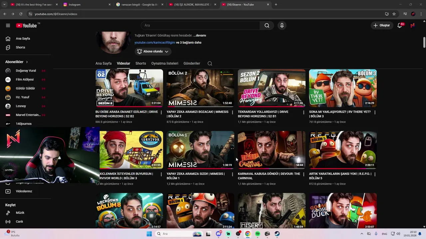
Task: Open the Windows Start menu
Action: pyautogui.click(x=149, y=234)
